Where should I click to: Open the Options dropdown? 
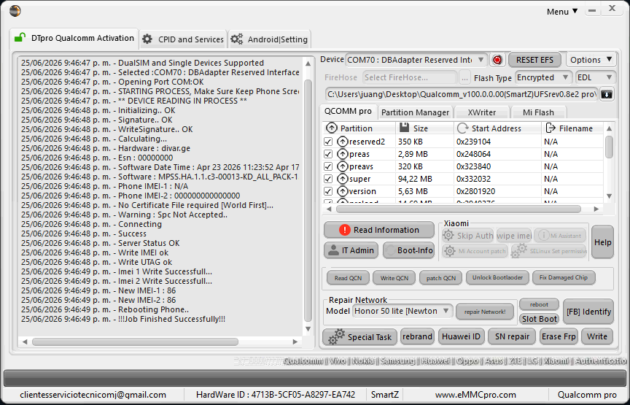tap(591, 60)
